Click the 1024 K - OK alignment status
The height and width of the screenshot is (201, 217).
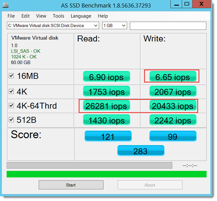click(24, 57)
